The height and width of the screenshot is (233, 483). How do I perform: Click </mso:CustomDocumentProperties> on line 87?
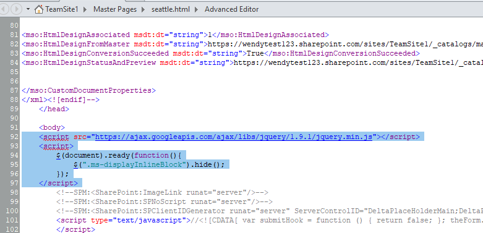tap(88, 90)
